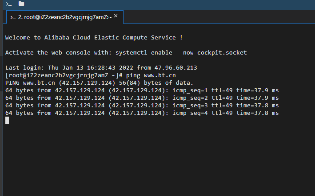Click the [root@iZ2zeanc2b2vgcjrnjg7amZ ~]# shell prompt
Viewport: 315px width, 196px height.
pyautogui.click(x=64, y=75)
